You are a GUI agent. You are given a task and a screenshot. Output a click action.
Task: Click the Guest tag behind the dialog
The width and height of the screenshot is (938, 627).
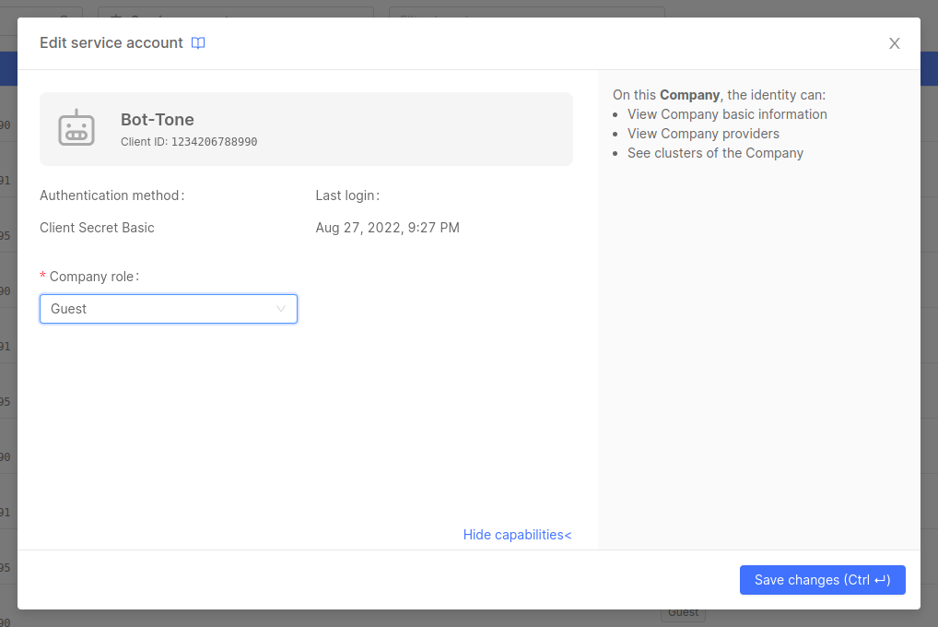(x=683, y=611)
